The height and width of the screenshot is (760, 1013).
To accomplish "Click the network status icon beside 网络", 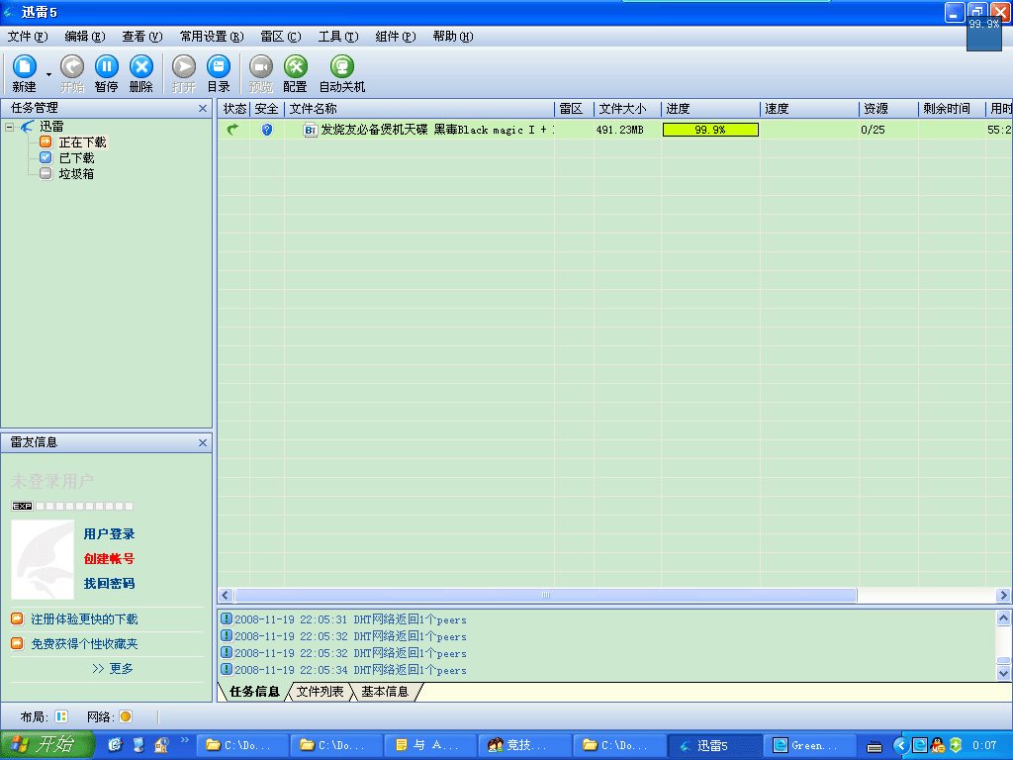I will click(126, 716).
